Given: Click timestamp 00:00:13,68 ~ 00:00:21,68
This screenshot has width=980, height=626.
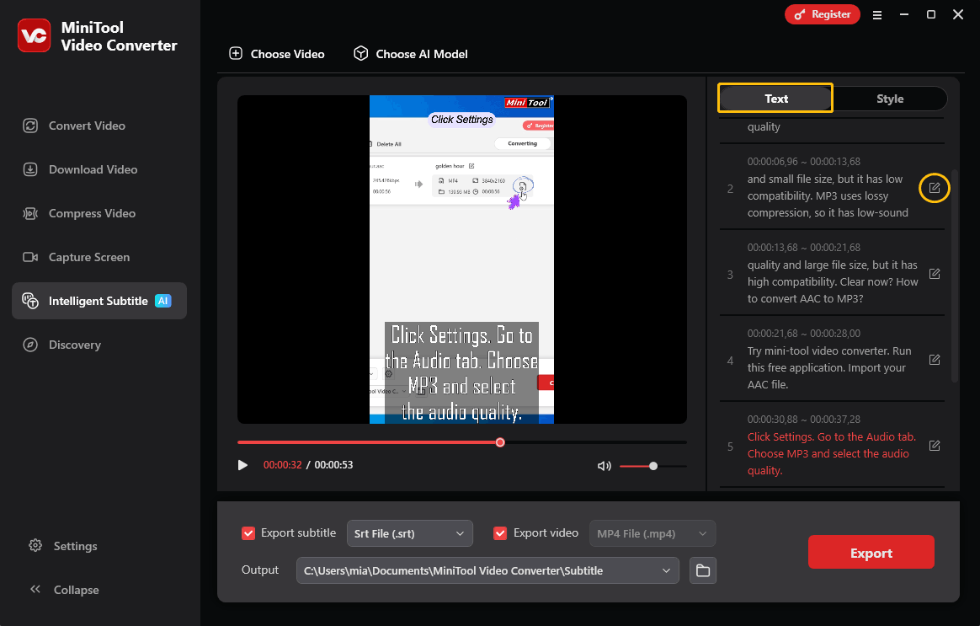Looking at the screenshot, I should click(x=804, y=248).
